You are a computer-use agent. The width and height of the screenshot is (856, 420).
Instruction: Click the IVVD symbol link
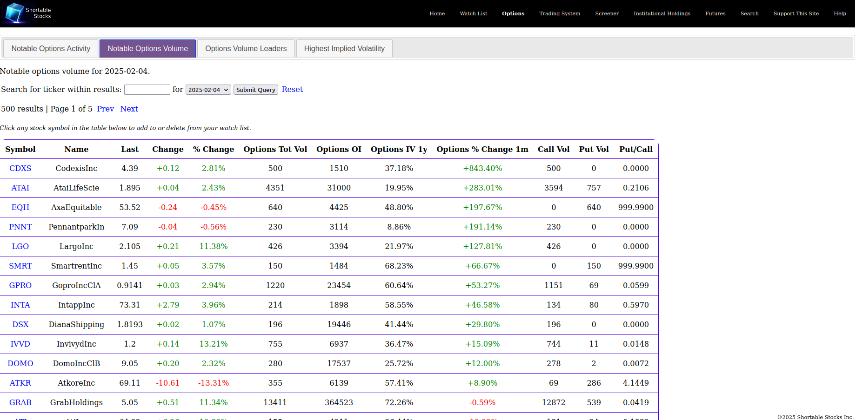[20, 344]
